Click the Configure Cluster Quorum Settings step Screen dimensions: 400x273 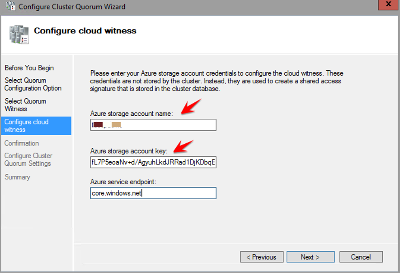tap(28, 159)
